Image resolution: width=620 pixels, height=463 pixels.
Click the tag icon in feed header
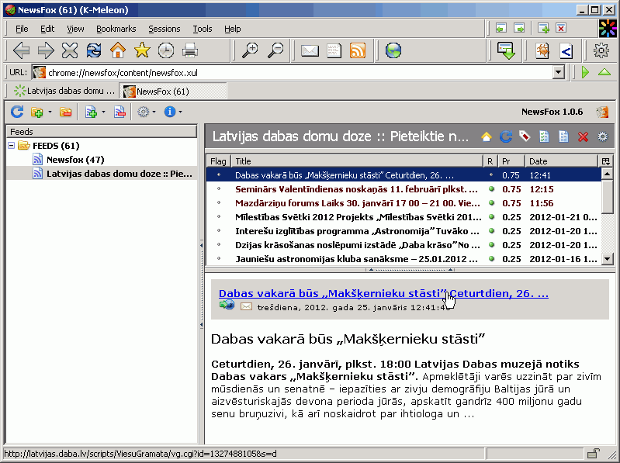tap(525, 136)
